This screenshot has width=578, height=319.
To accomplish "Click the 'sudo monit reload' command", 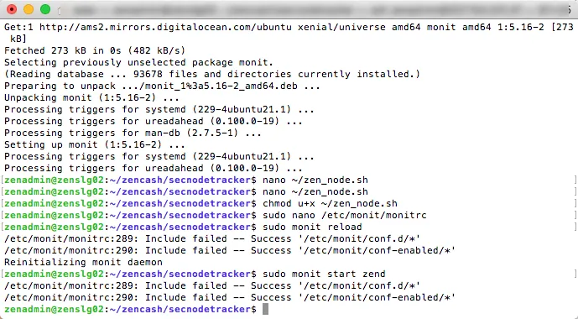I will [x=312, y=227].
